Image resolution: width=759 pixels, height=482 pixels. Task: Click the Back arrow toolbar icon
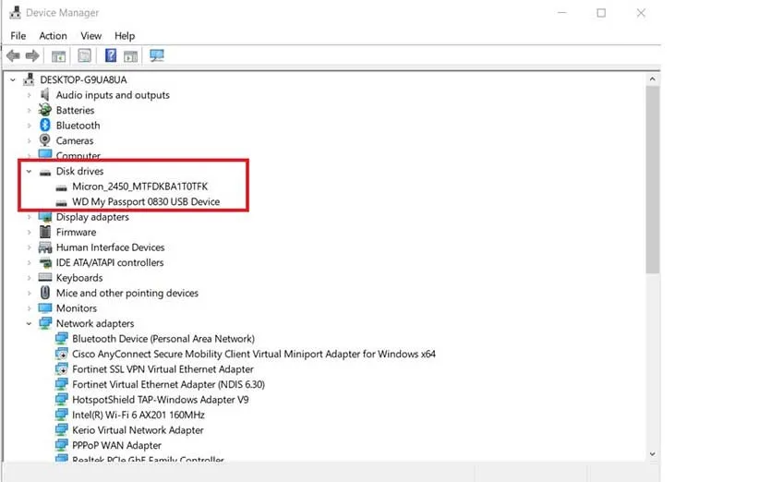click(14, 56)
